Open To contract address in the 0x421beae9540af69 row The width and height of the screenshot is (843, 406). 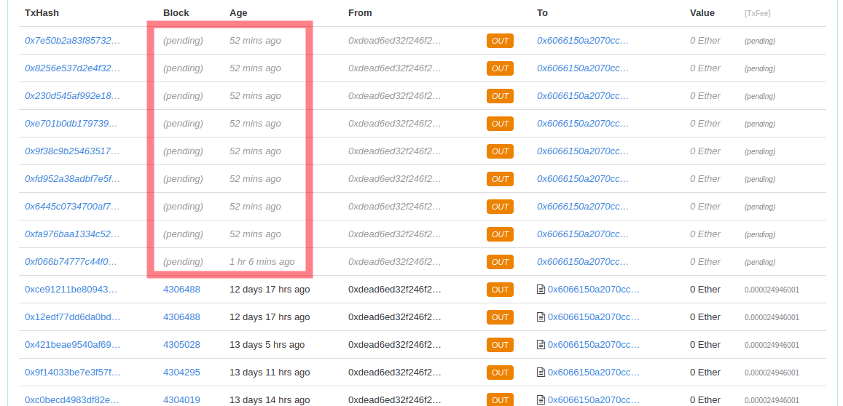pos(594,345)
